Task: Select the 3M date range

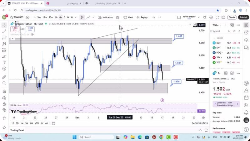Action: (27, 123)
